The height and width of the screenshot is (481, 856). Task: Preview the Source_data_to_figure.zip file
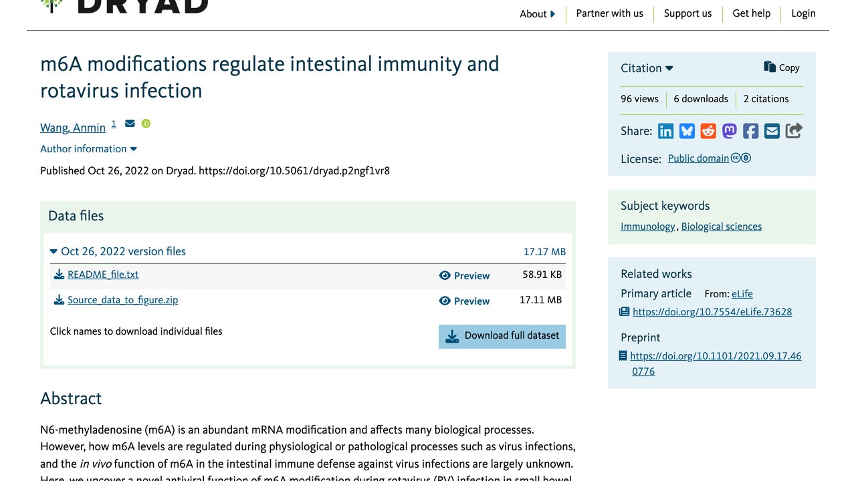pos(464,301)
